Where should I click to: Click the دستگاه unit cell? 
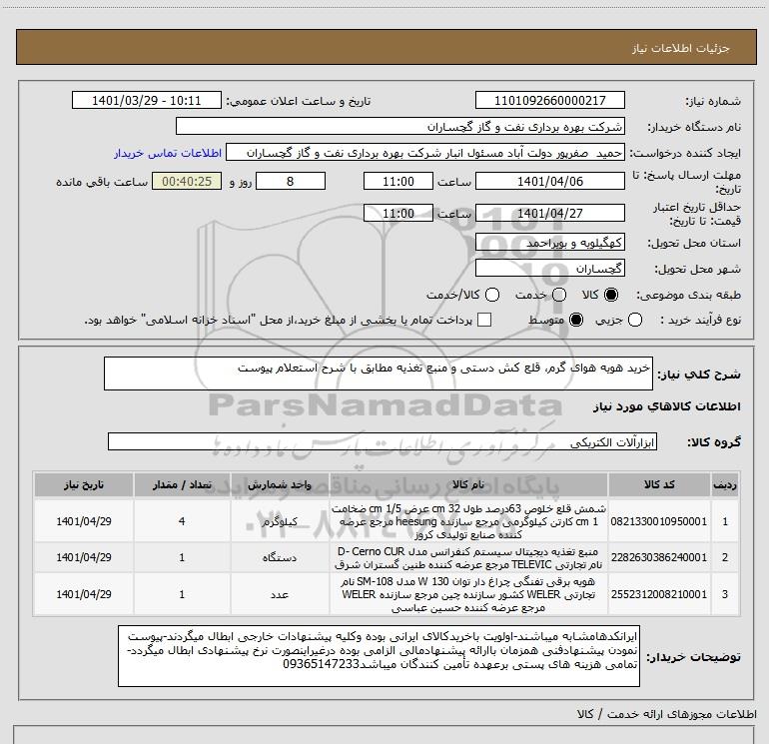click(280, 557)
